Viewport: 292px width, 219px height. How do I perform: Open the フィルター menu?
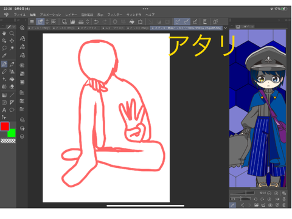point(115,15)
